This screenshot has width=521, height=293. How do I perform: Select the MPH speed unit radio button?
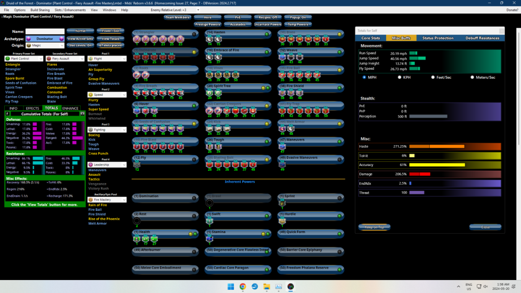point(364,78)
